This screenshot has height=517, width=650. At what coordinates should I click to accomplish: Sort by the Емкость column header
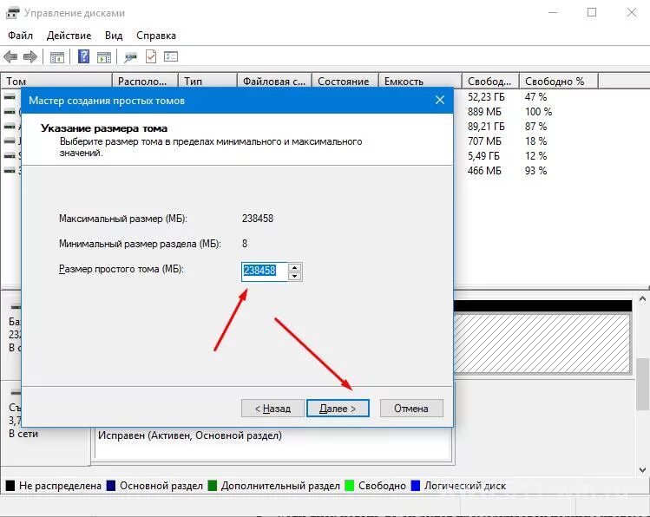420,82
